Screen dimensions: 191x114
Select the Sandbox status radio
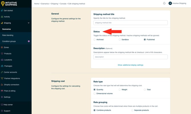[x=120, y=39]
